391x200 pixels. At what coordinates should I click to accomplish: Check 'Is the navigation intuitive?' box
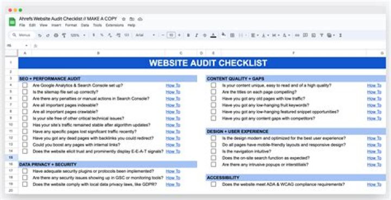click(x=213, y=151)
